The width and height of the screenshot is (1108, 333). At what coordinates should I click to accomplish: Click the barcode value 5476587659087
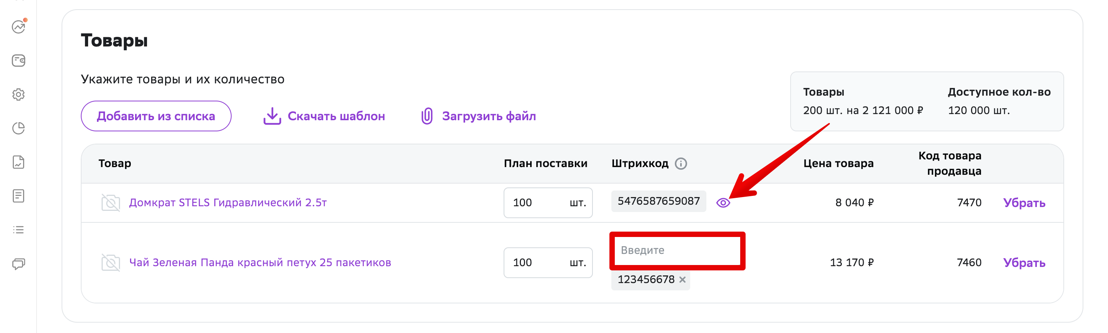click(x=659, y=201)
